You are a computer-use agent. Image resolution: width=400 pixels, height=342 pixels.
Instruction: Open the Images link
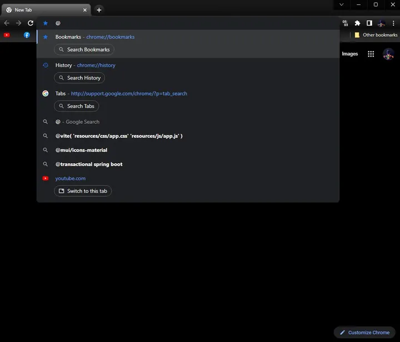[349, 54]
